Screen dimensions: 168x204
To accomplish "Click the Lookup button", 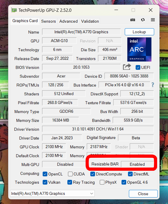I will [x=139, y=32].
